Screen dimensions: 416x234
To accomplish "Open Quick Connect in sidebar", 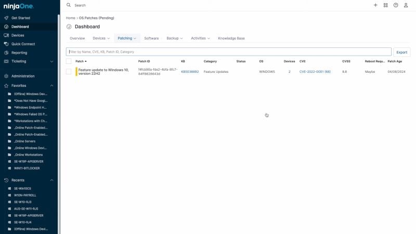I will tap(23, 44).
